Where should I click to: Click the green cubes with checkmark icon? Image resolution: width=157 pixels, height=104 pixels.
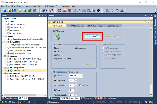point(35,10)
